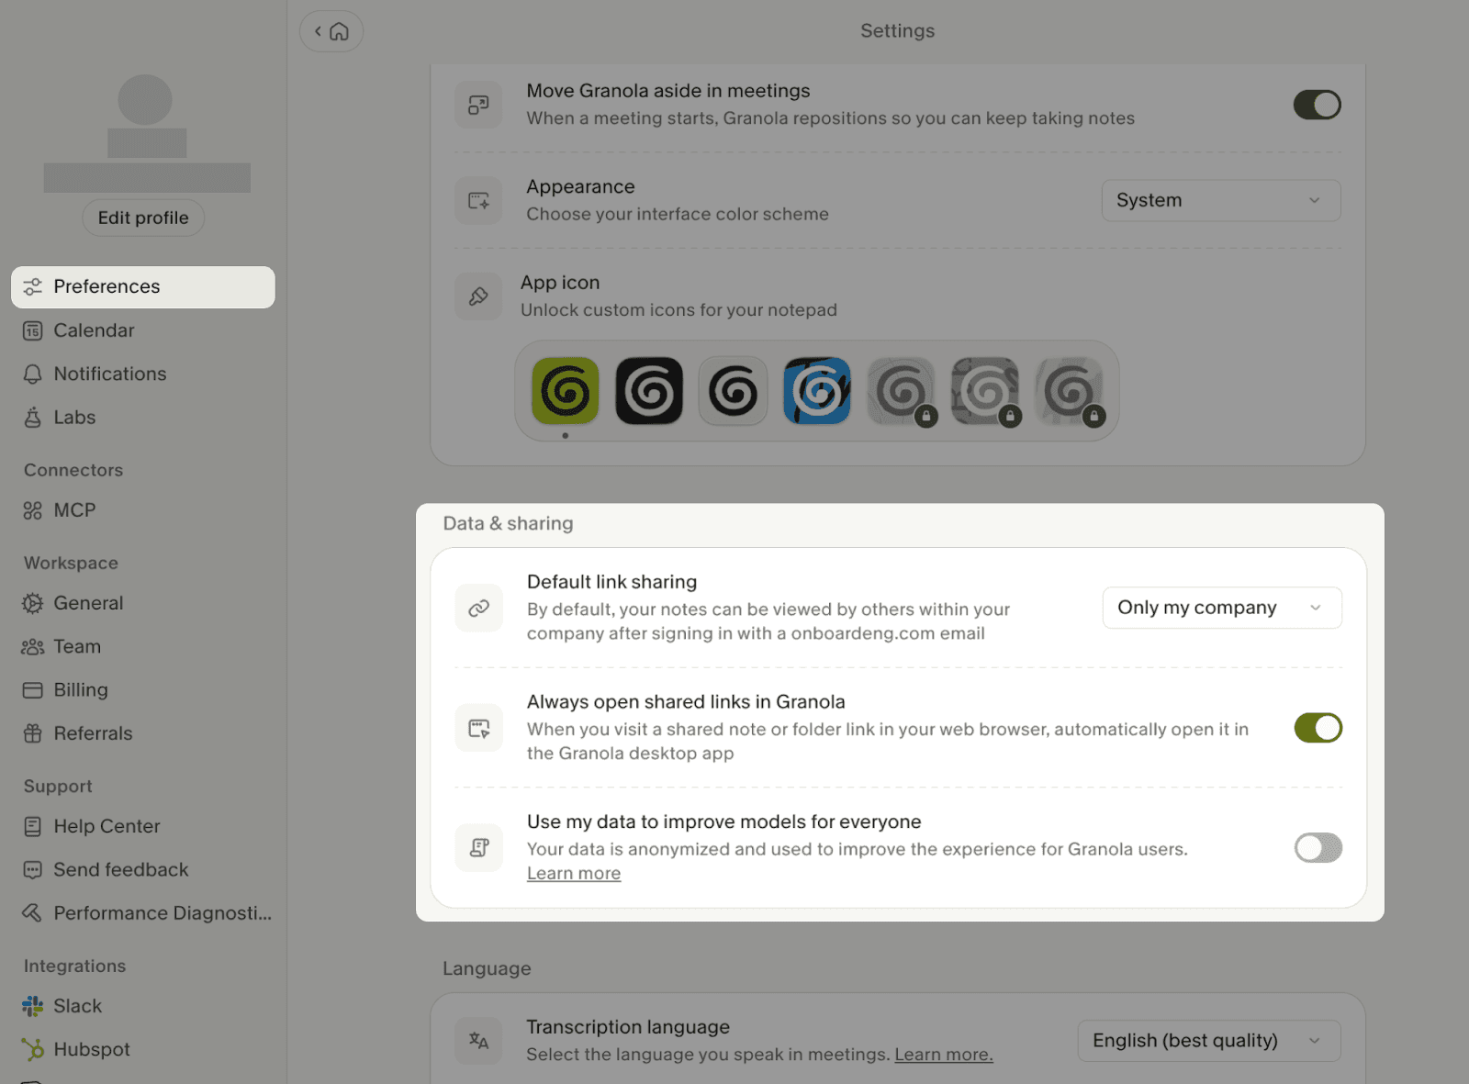Click the Language section heading
This screenshot has height=1084, width=1469.
[x=487, y=968]
